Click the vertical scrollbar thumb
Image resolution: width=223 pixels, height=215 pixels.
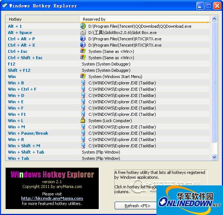(x=214, y=82)
